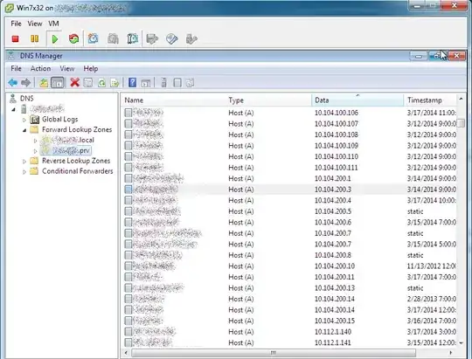
Task: Sort by the Timestamp column header
Action: pyautogui.click(x=430, y=100)
